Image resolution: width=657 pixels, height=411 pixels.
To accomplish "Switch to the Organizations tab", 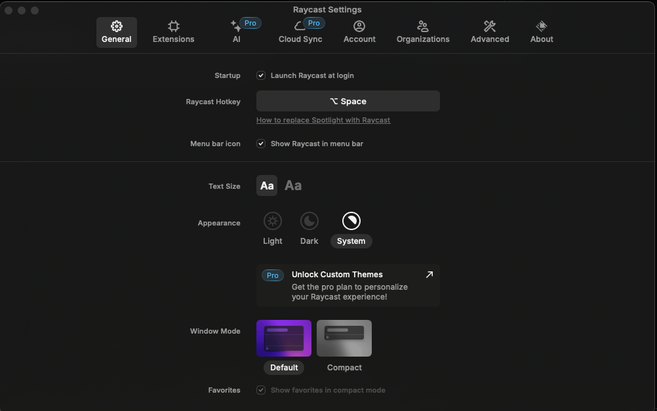I will [x=423, y=32].
